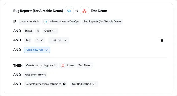Delete the Tag rule with trash icon

click(162, 40)
